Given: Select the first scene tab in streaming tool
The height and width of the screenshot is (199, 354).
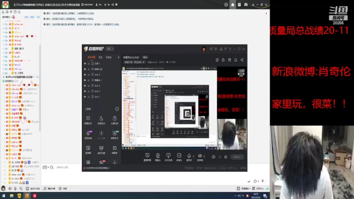Looking at the screenshot, I should (92, 57).
